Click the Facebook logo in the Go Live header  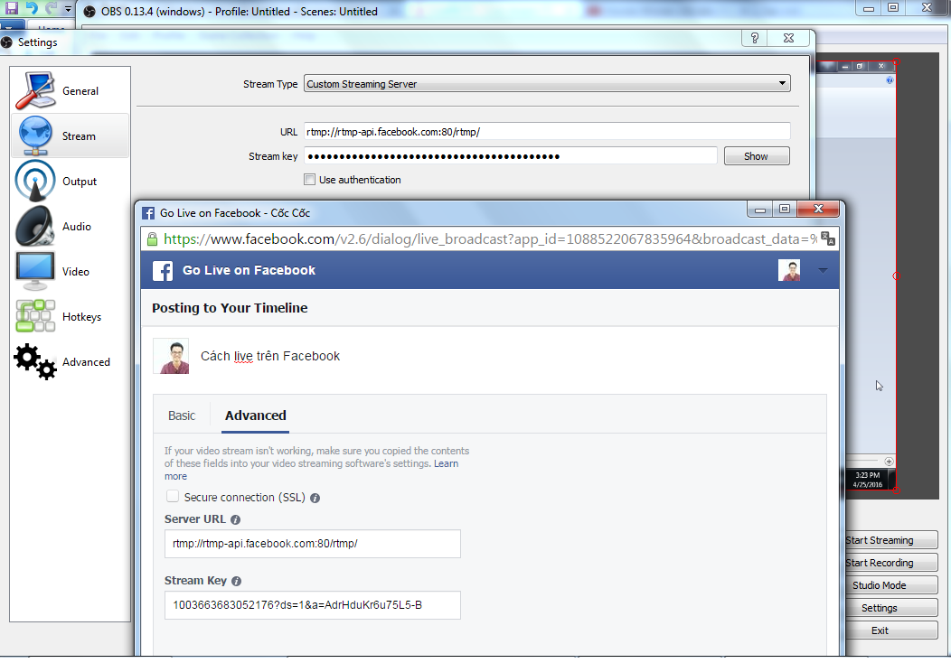165,269
